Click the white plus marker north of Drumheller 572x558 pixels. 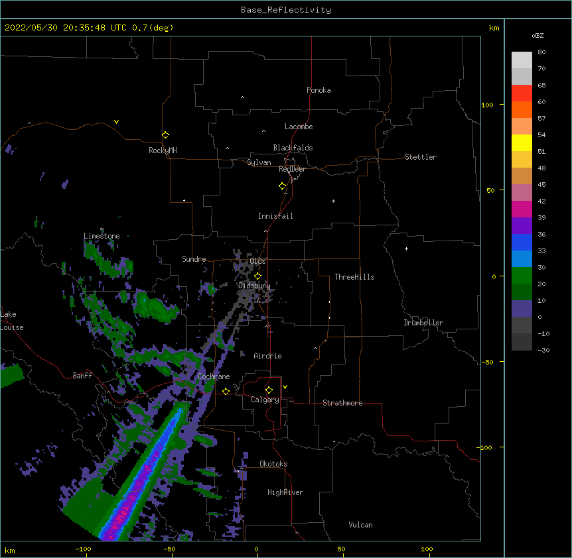click(406, 249)
